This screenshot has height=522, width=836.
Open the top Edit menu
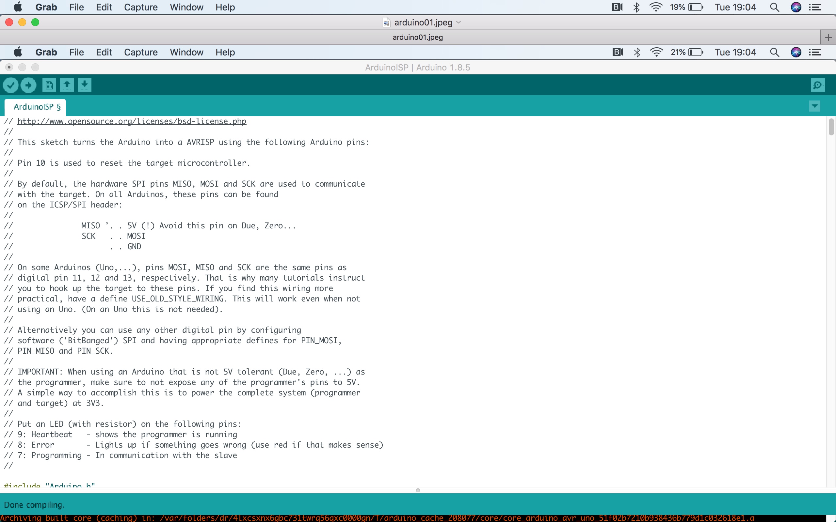(x=104, y=7)
